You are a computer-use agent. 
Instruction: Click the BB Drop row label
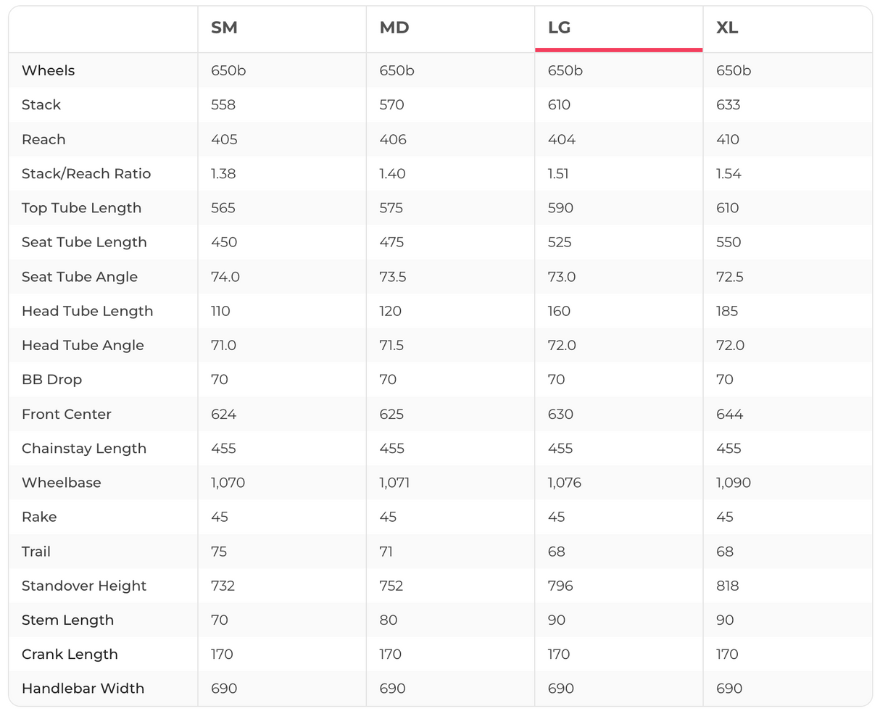(x=51, y=380)
